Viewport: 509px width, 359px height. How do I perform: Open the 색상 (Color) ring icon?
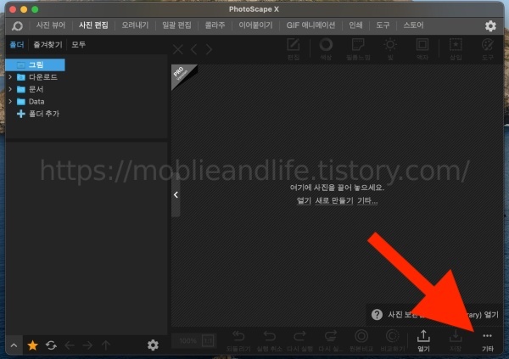(x=326, y=45)
